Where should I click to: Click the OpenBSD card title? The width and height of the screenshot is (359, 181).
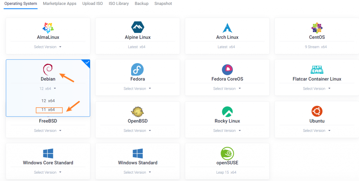137,121
